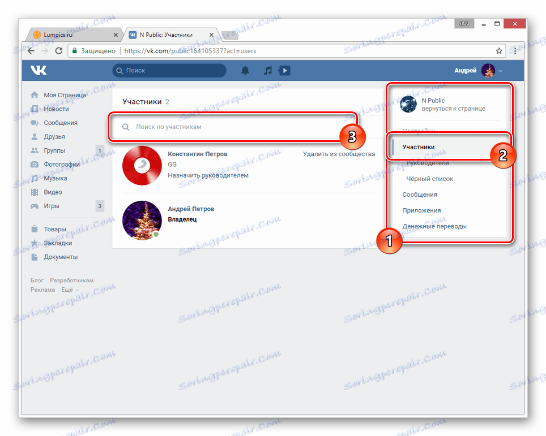
Task: Click the Документы file icon
Action: 35,257
